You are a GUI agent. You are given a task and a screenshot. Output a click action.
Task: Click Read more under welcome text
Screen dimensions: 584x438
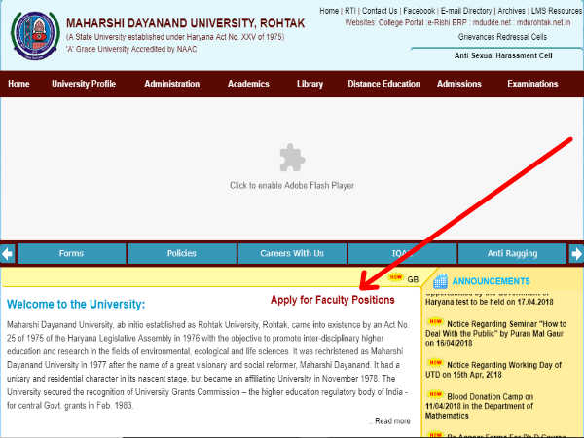[392, 420]
